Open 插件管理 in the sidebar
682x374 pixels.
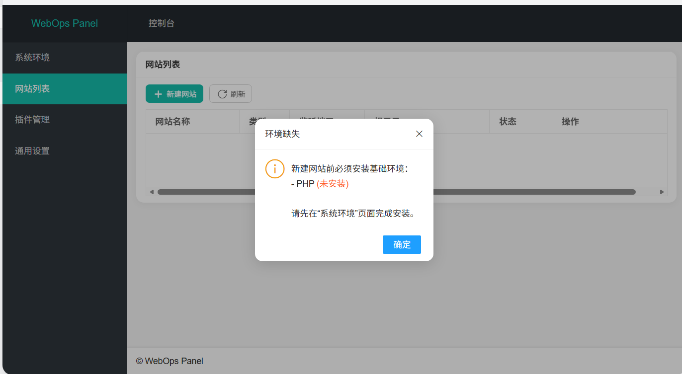(x=65, y=120)
